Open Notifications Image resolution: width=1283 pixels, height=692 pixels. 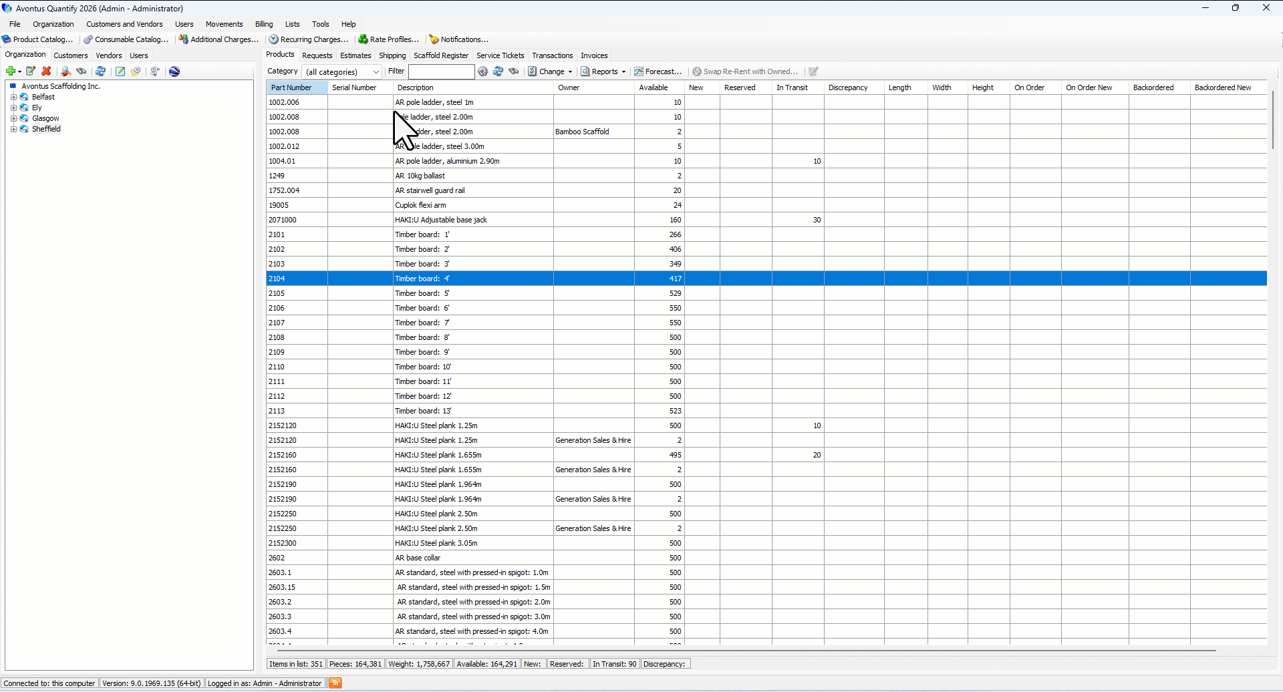click(x=459, y=39)
